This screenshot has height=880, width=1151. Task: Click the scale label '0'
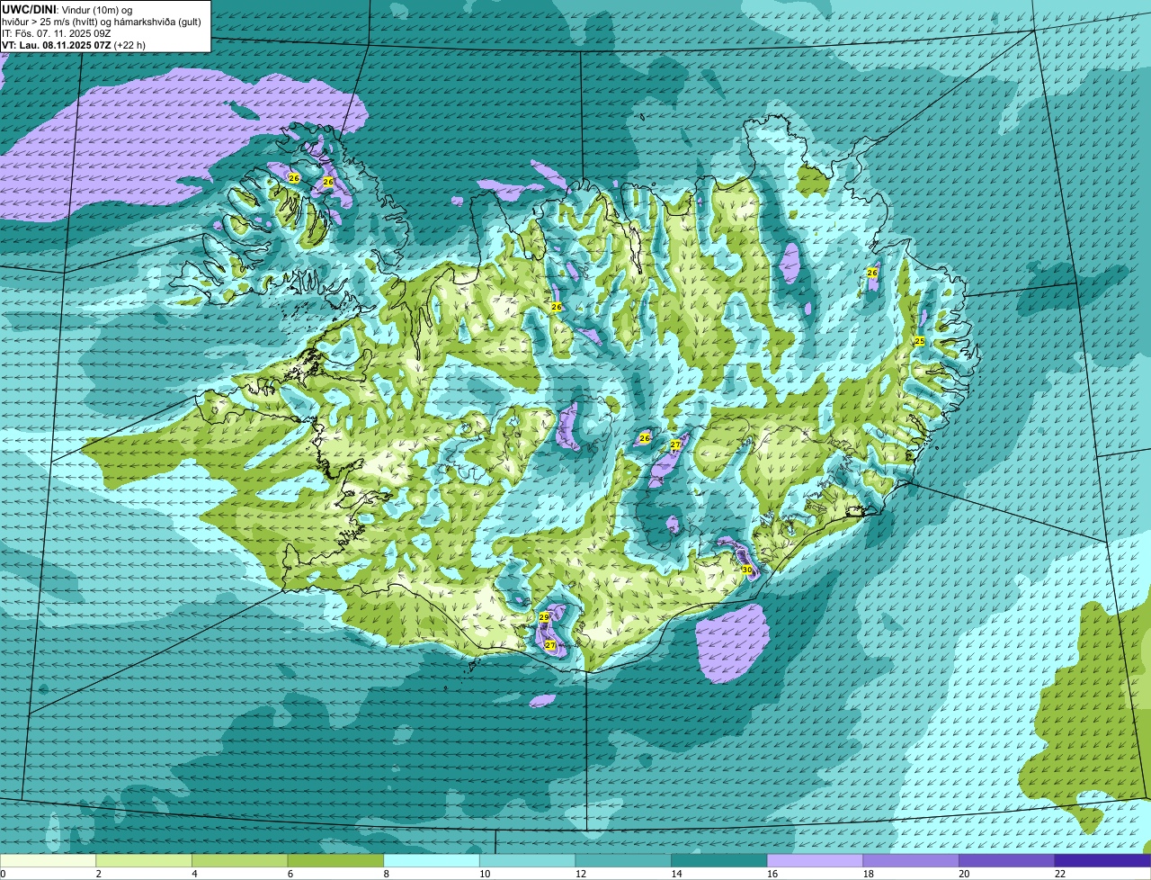[3, 874]
